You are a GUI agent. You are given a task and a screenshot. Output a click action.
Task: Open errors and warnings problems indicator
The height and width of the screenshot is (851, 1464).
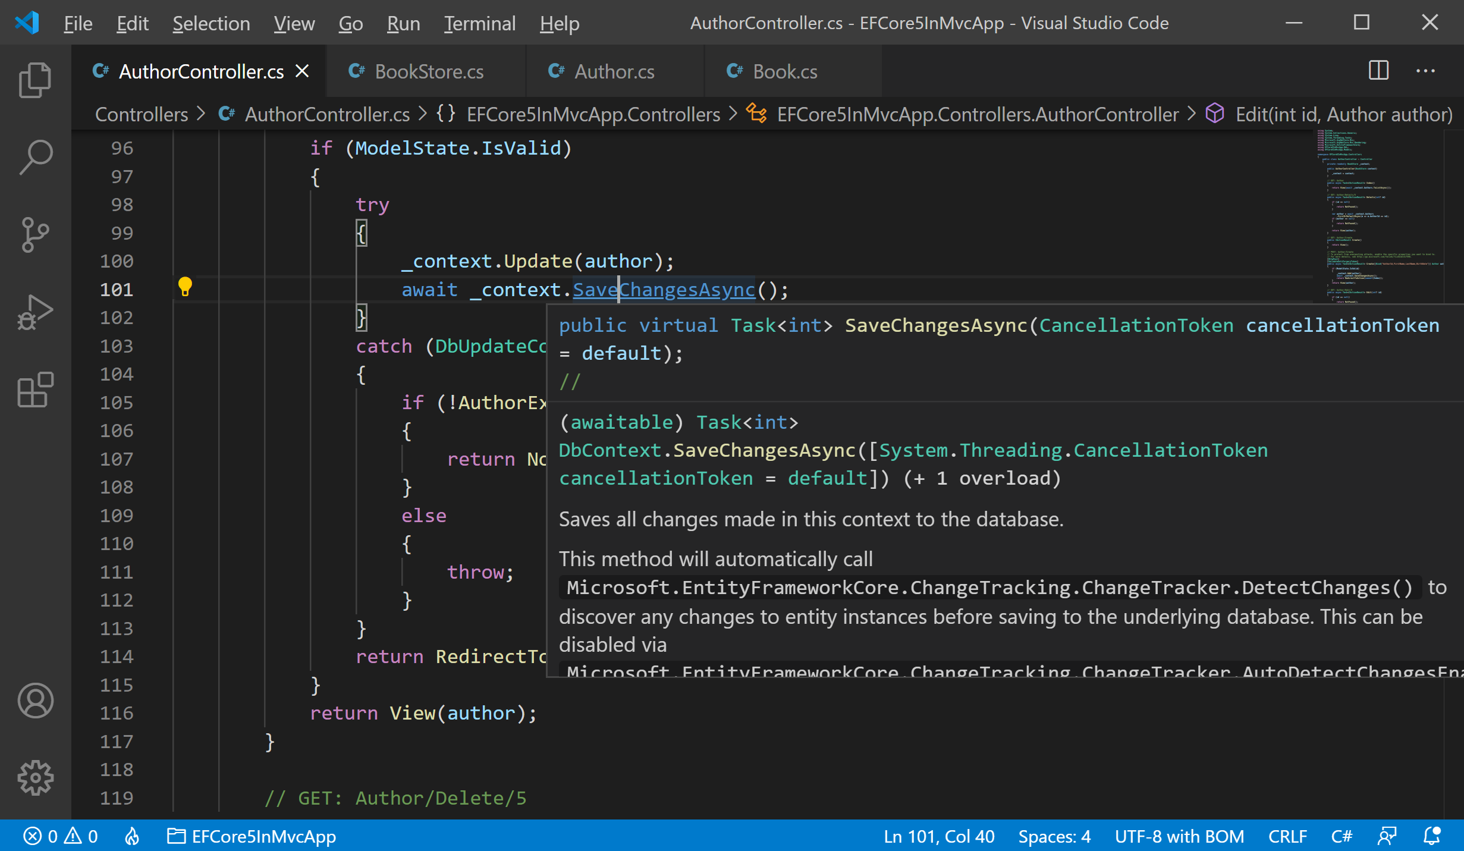click(x=61, y=836)
